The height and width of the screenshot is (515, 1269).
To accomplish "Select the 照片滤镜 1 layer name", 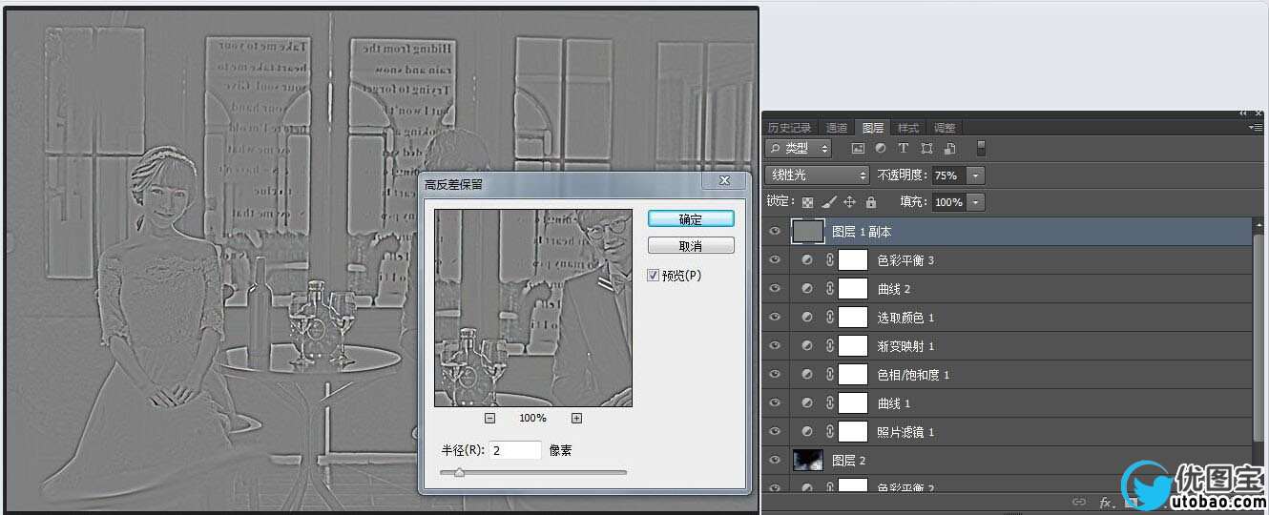I will pos(905,432).
